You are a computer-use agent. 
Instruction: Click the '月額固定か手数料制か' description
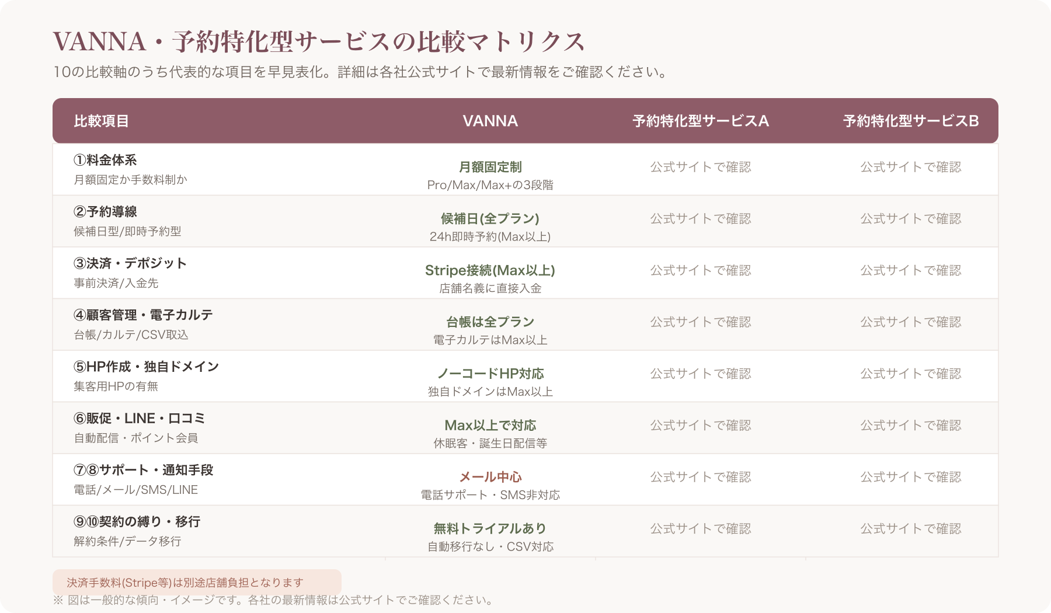point(130,180)
